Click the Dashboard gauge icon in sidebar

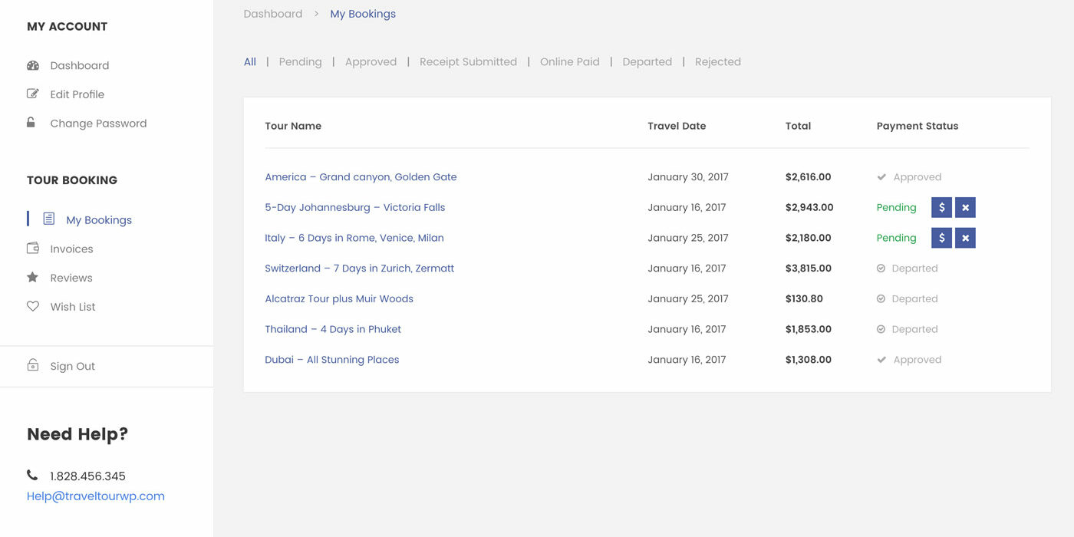click(33, 65)
